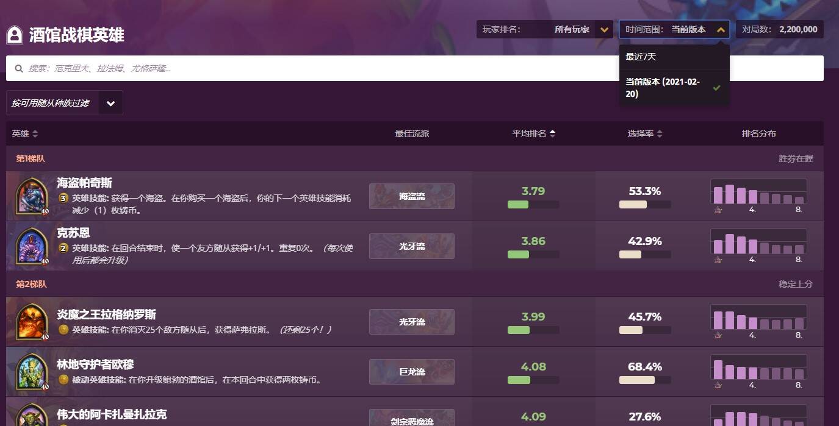Choose 当前版本 (2021-02-20) option
The height and width of the screenshot is (426, 839).
pyautogui.click(x=665, y=88)
